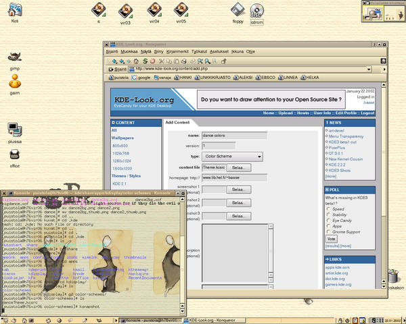Click the description textarea scrollbar
406x324 pixels.
pyautogui.click(x=271, y=253)
